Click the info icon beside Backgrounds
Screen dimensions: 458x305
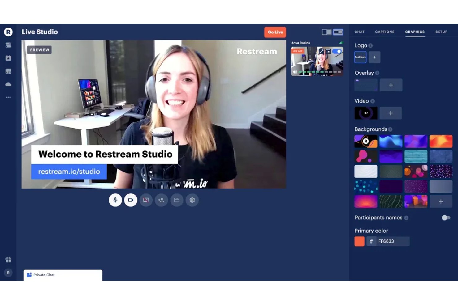390,129
